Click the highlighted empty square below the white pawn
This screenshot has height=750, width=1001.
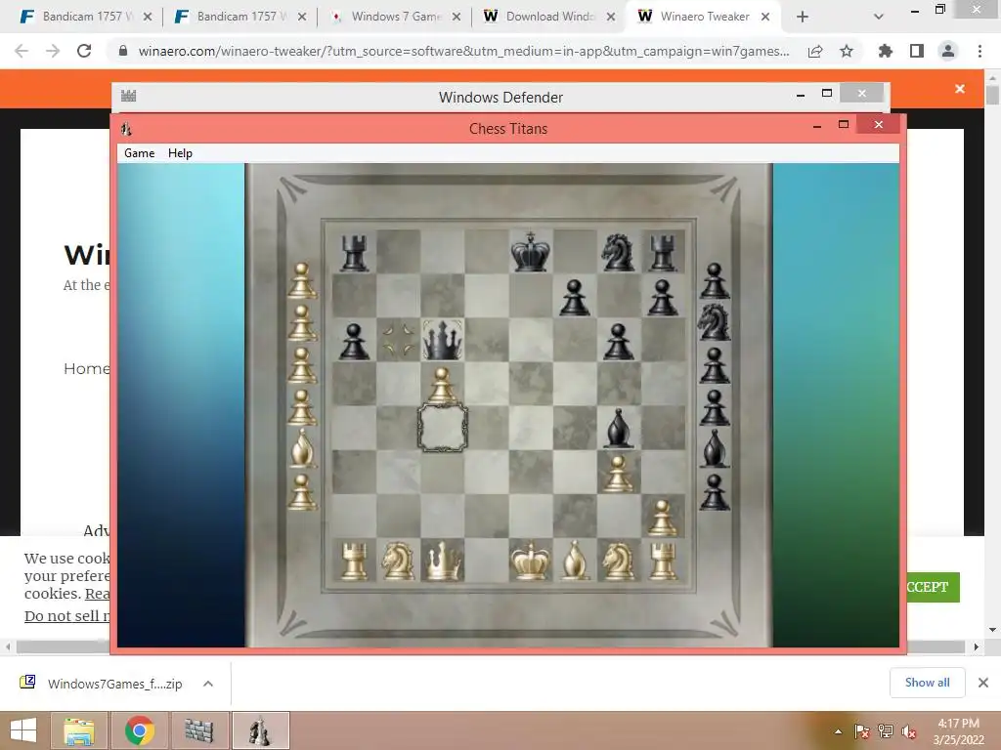(443, 428)
